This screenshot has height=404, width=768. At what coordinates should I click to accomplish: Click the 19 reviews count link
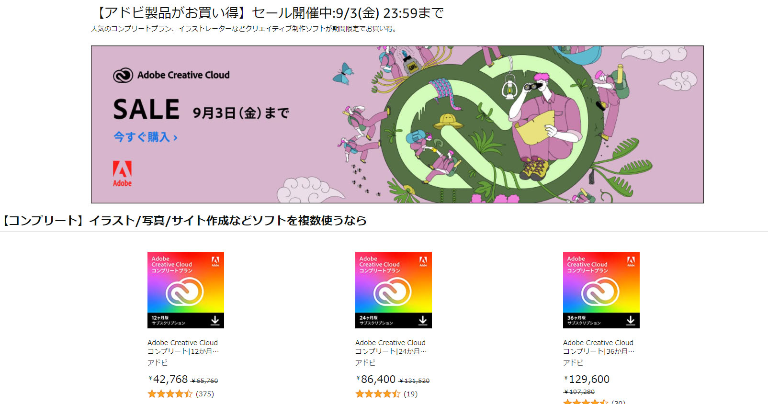pyautogui.click(x=411, y=394)
